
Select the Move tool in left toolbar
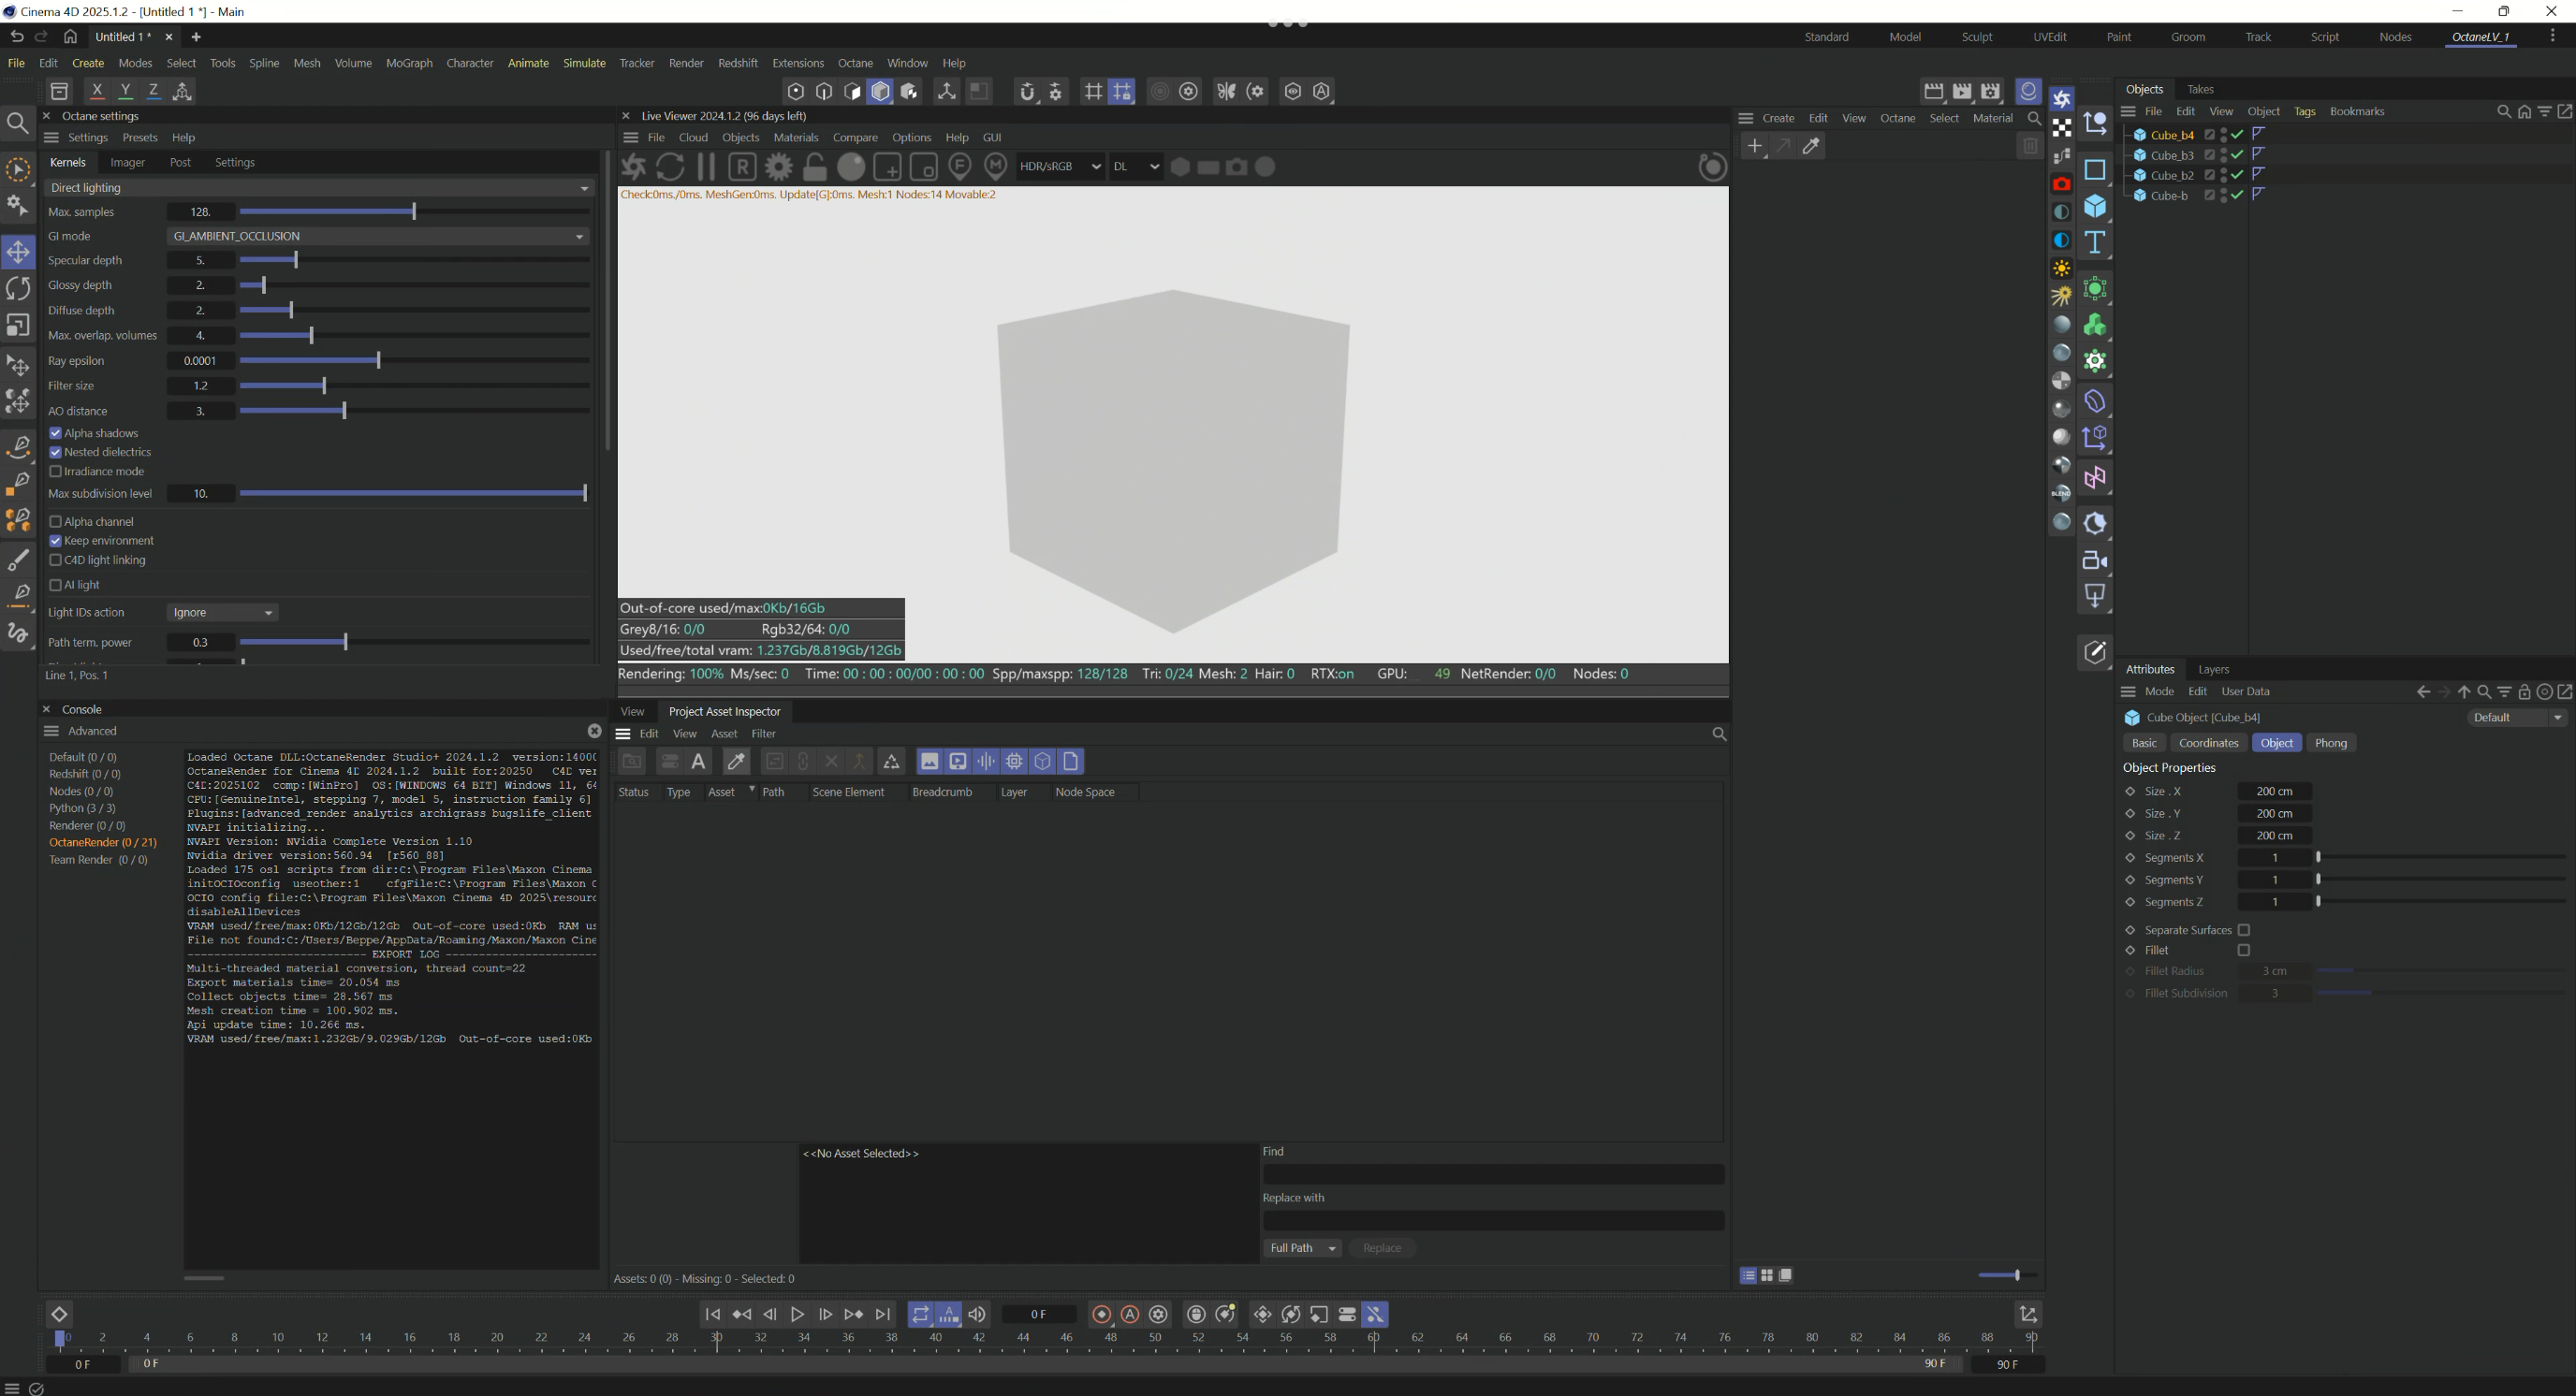18,252
